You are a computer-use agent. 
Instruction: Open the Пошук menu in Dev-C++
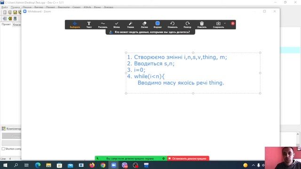coord(27,8)
